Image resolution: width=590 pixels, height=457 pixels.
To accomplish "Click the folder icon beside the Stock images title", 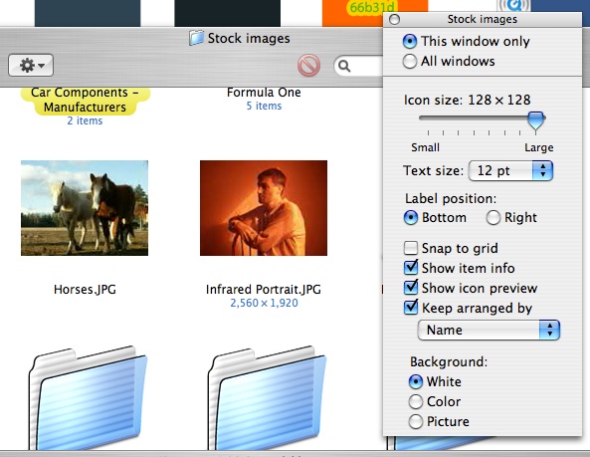I will click(x=196, y=38).
